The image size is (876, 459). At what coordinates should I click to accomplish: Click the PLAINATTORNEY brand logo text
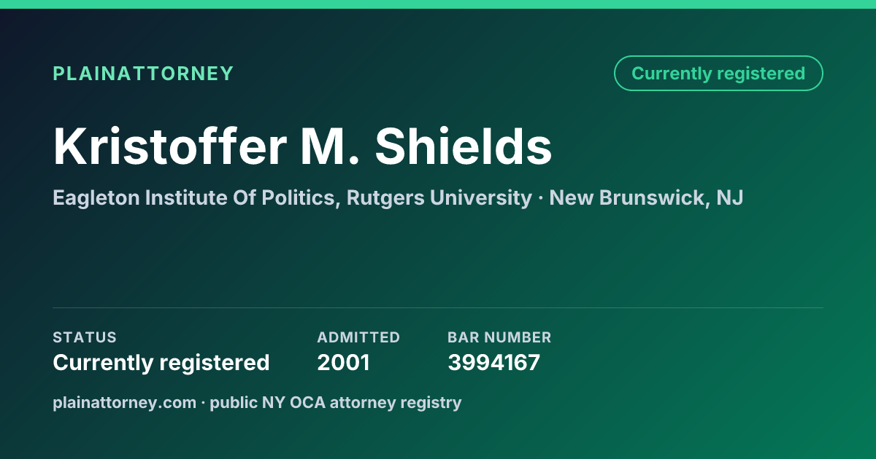coord(143,74)
